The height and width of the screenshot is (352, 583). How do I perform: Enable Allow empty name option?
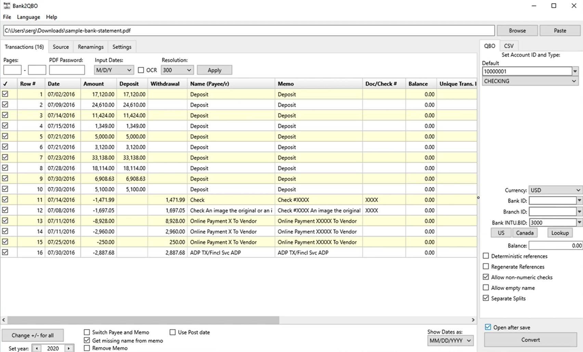(486, 287)
